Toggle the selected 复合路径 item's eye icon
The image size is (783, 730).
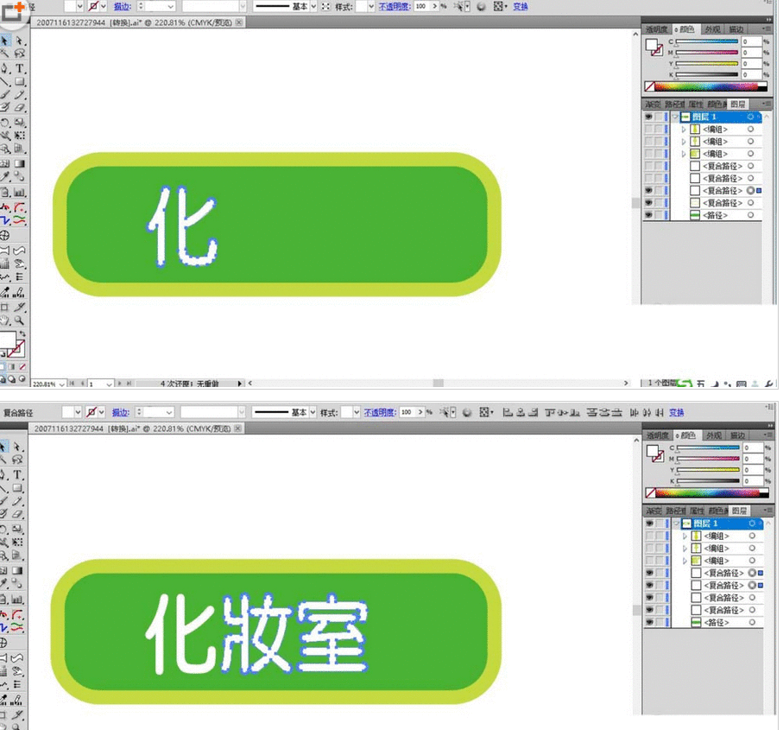tap(649, 190)
